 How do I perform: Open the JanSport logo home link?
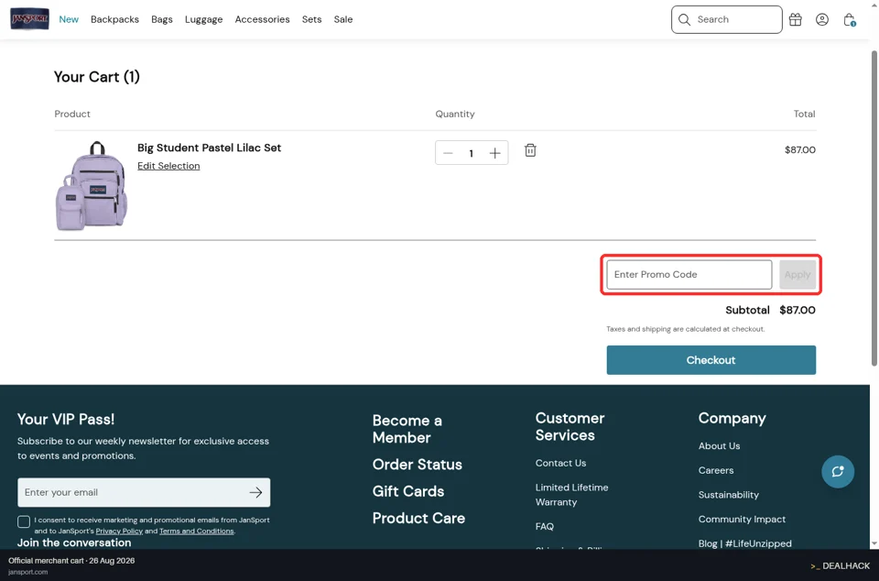click(x=29, y=19)
